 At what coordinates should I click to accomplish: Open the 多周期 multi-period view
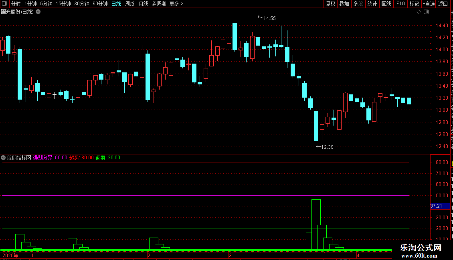[x=159, y=4]
